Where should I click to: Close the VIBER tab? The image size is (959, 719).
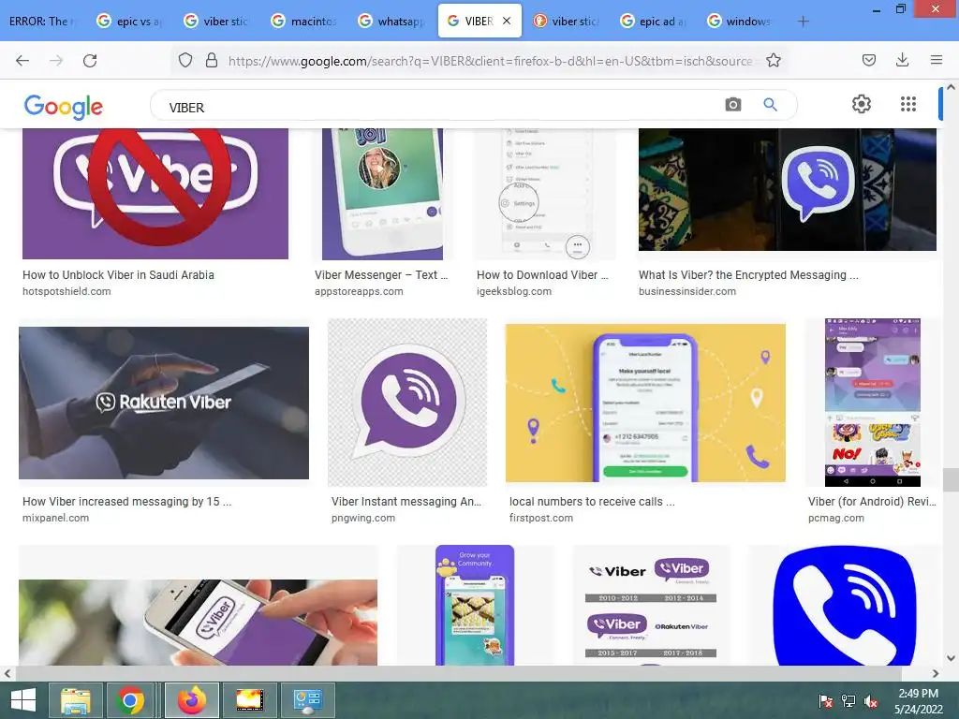tap(507, 21)
